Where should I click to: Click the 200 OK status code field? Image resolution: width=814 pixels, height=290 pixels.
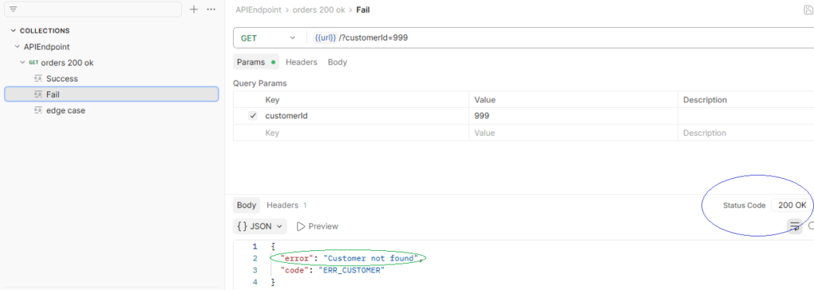[x=792, y=205]
